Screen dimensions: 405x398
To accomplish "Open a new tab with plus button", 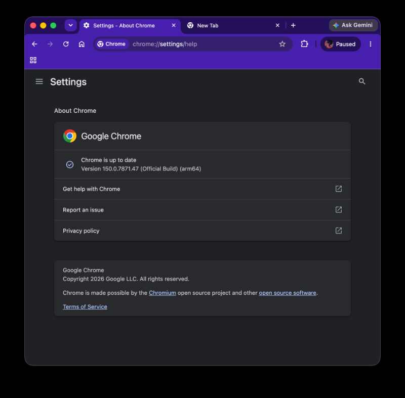I will 293,25.
